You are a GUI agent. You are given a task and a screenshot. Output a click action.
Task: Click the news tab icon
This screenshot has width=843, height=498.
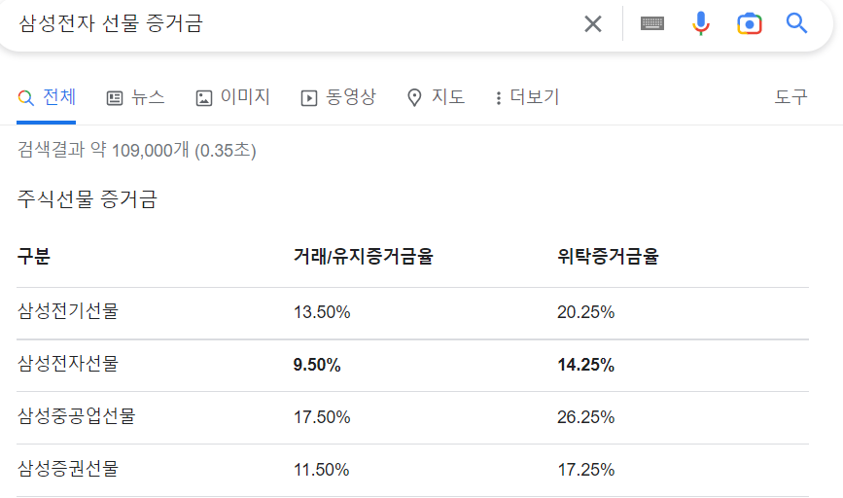pyautogui.click(x=115, y=97)
